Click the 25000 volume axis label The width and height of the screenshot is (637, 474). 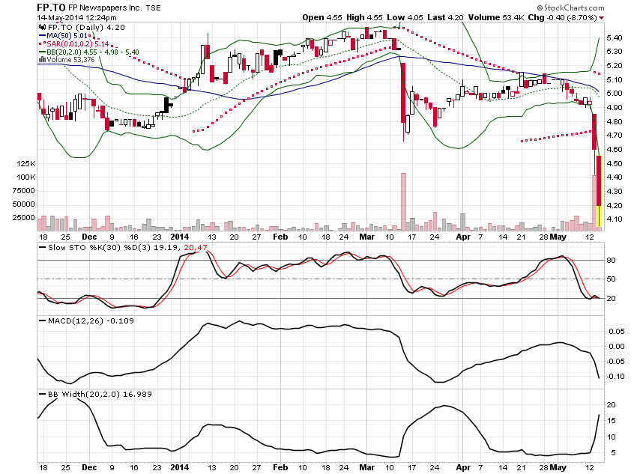coord(23,217)
